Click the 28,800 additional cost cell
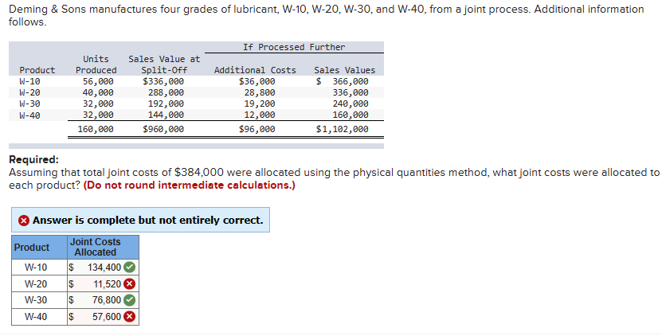Viewport: 662px width, 336px height. (x=260, y=92)
